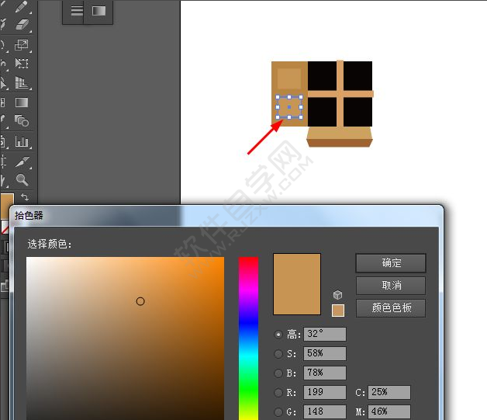Image resolution: width=487 pixels, height=420 pixels.
Task: Click the out-of-web-color cube warning icon
Action: pos(337,294)
